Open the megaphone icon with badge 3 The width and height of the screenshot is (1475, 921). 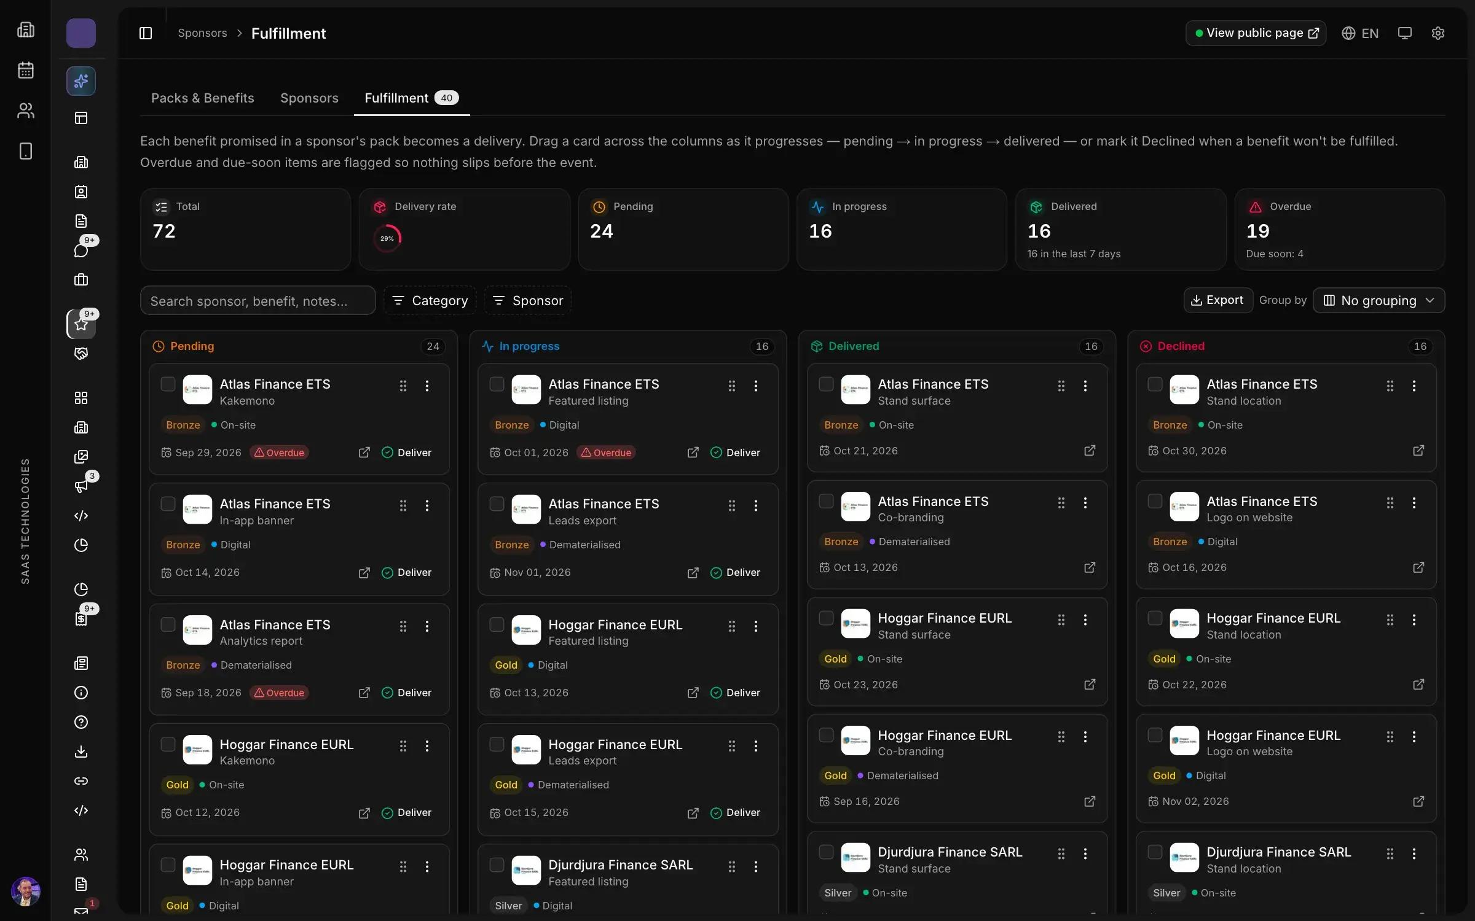(81, 486)
